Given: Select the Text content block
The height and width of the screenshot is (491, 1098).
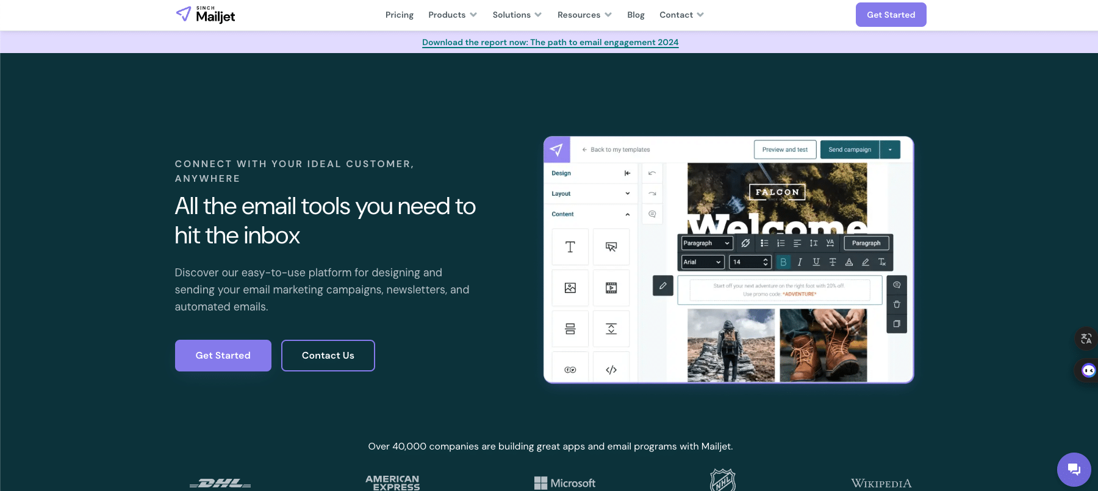Looking at the screenshot, I should coord(570,247).
